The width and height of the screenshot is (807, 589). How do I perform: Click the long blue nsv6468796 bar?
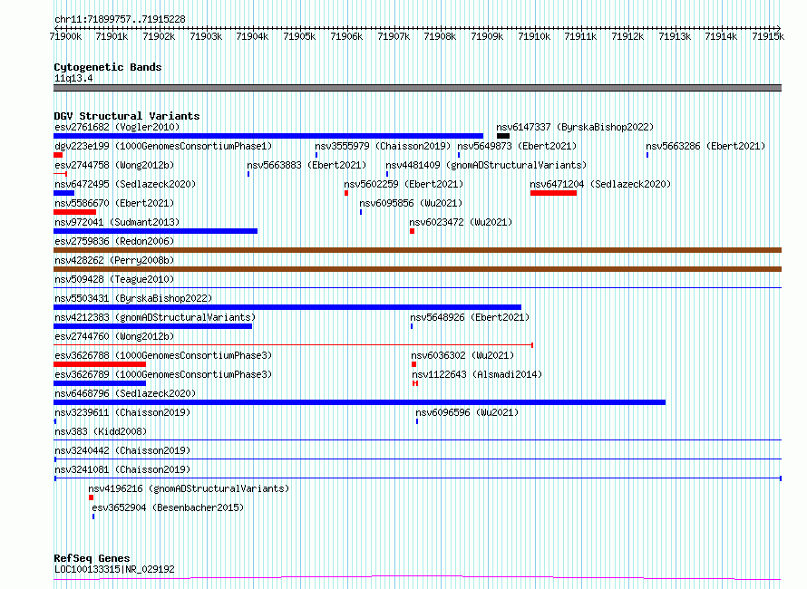click(359, 402)
